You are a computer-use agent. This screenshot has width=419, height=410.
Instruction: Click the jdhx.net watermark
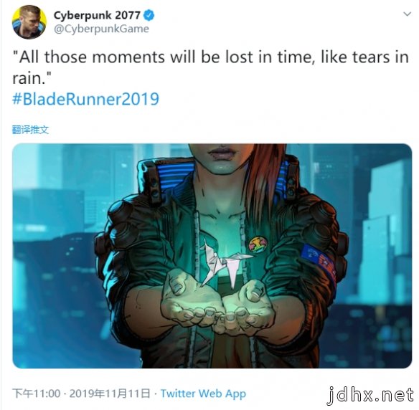[371, 395]
